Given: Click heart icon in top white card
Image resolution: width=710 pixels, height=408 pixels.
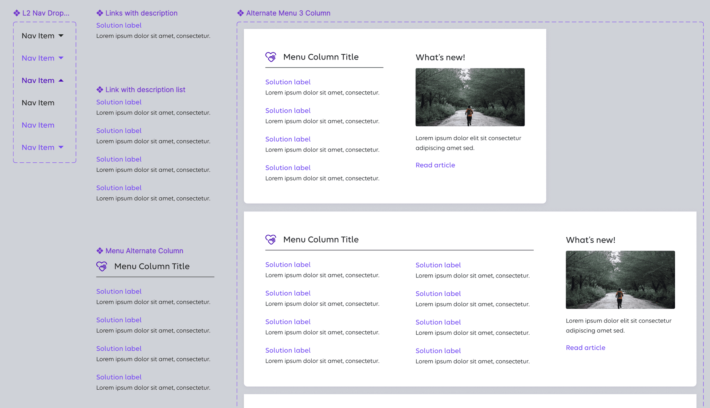Looking at the screenshot, I should [271, 57].
